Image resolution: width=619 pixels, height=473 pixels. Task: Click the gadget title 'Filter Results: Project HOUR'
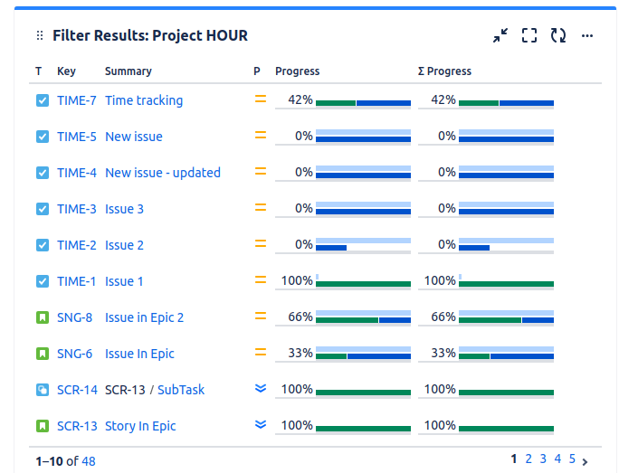tap(150, 35)
